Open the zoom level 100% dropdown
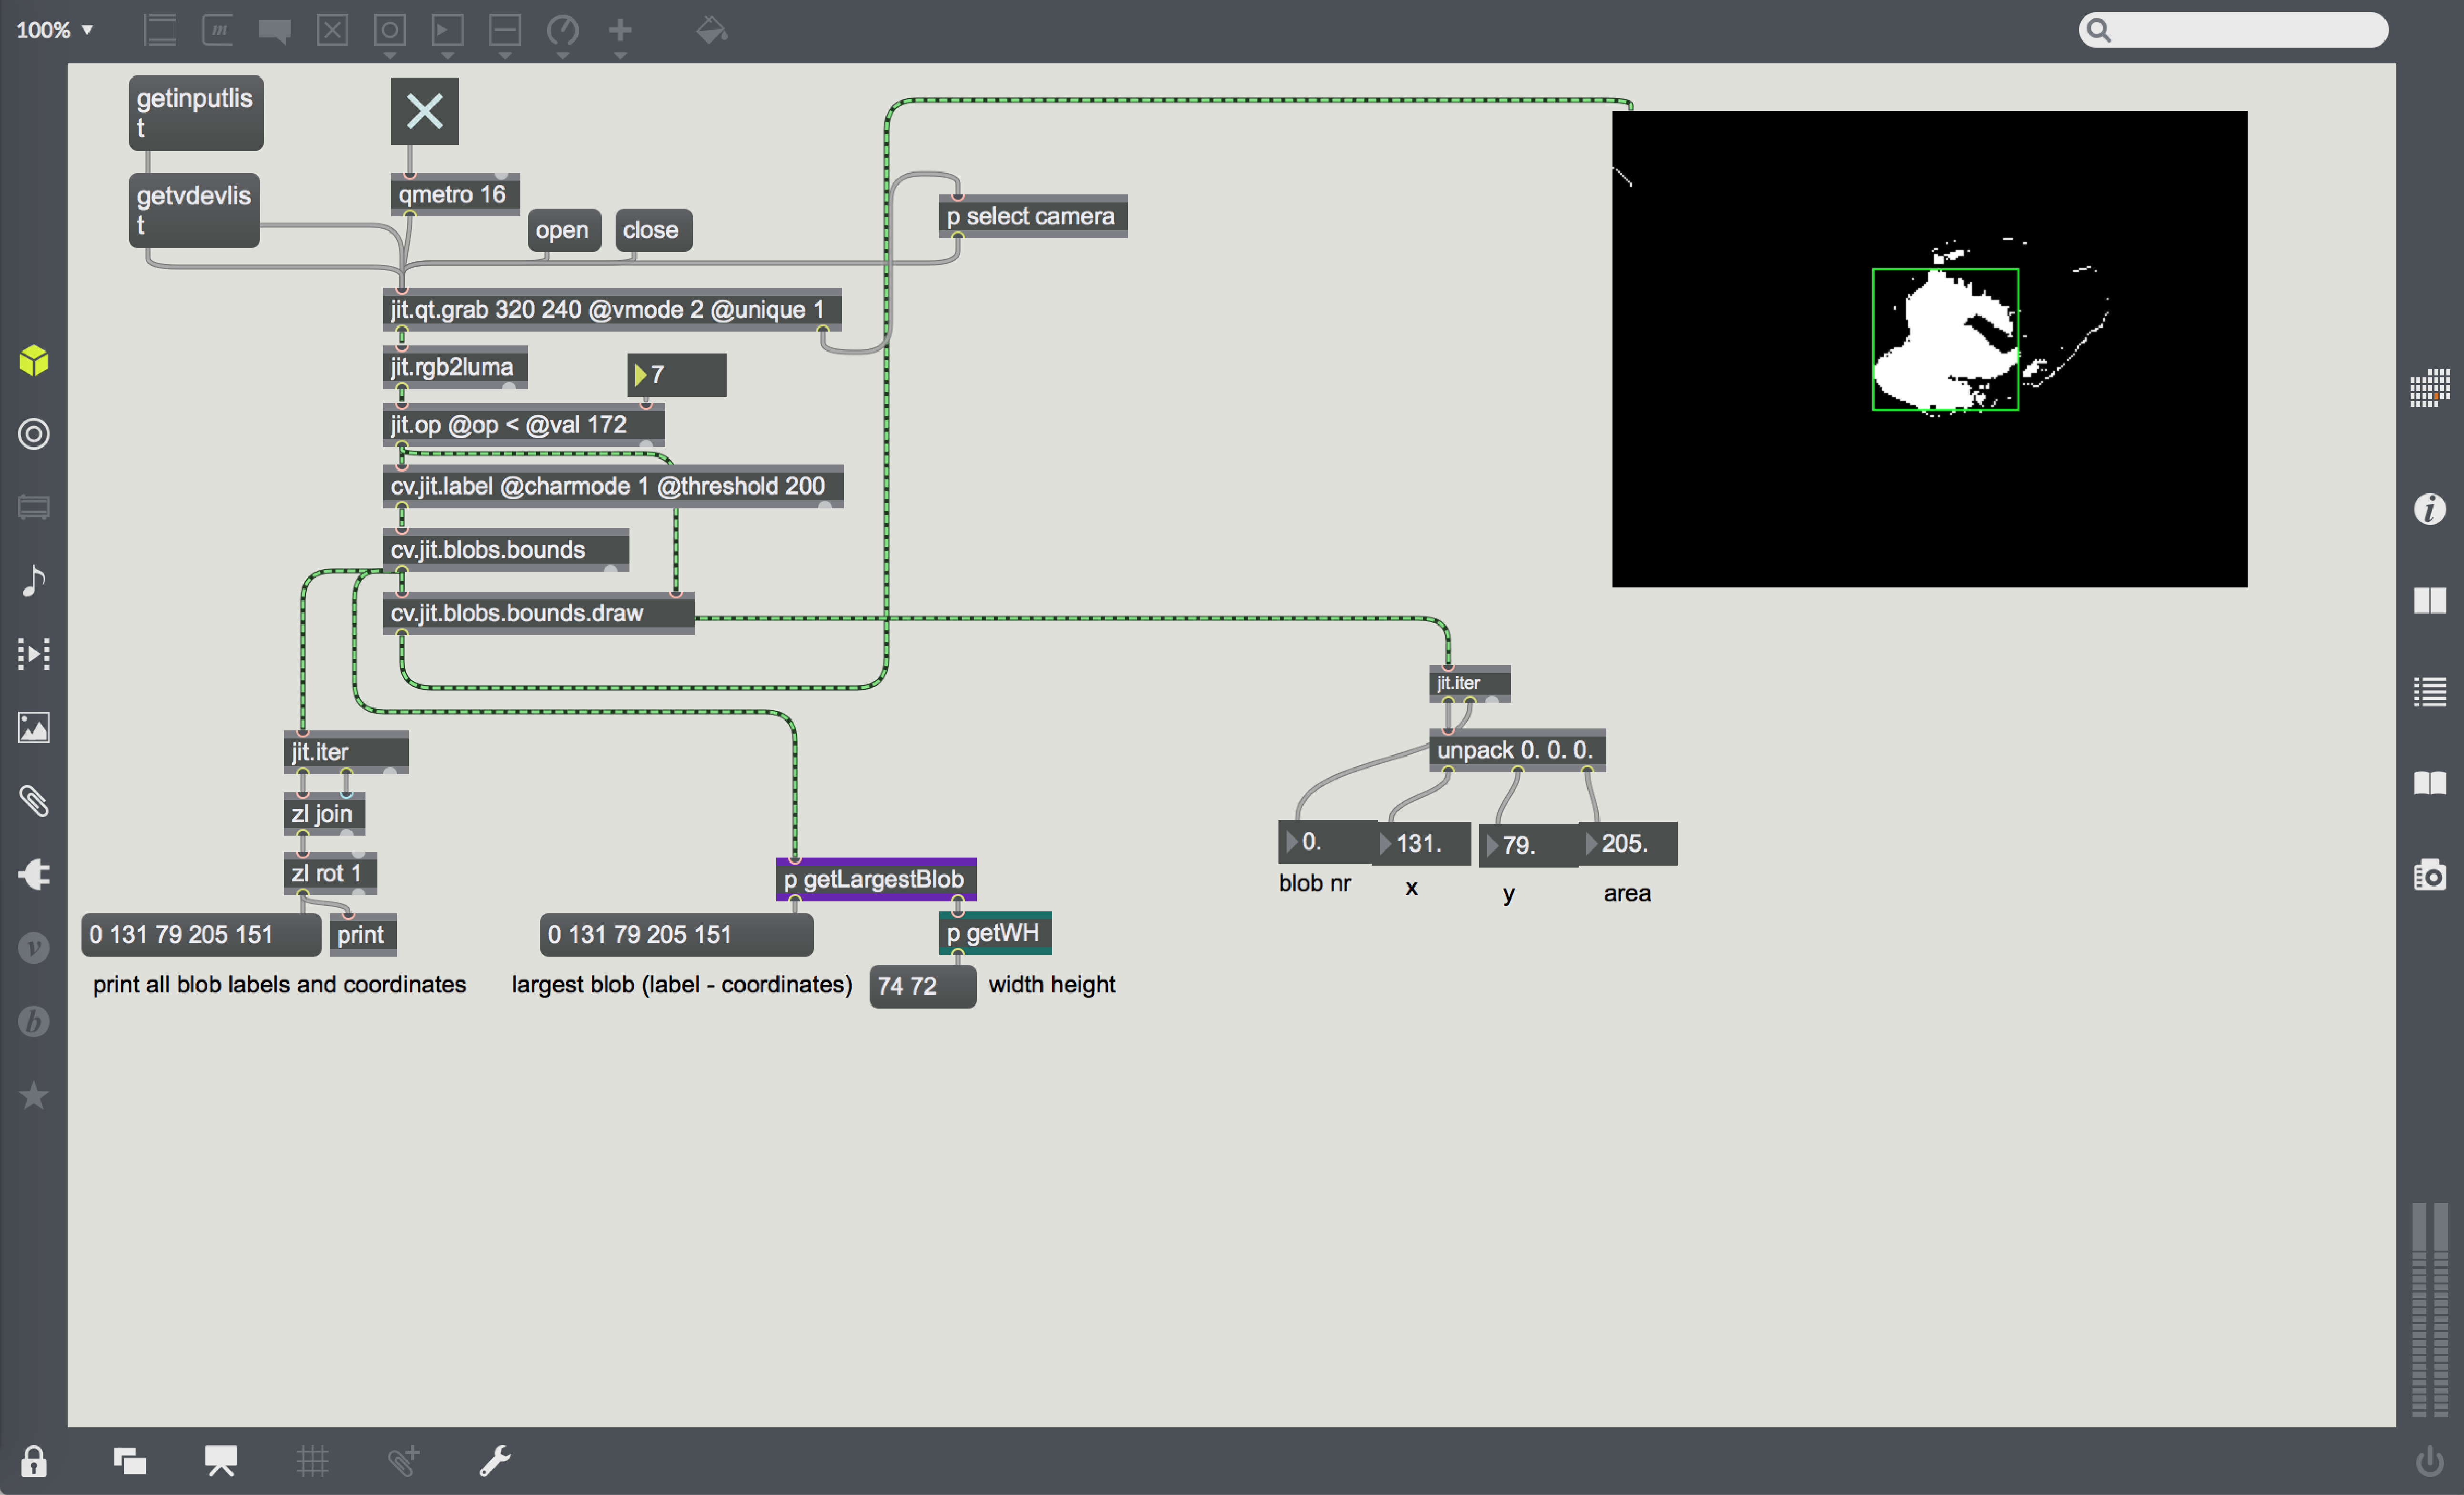 point(55,30)
